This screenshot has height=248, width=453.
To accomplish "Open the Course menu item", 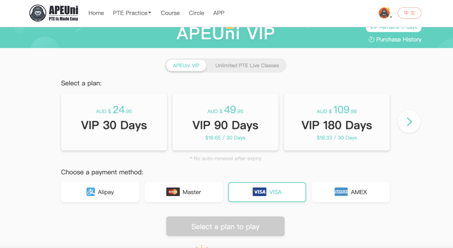I will pos(170,13).
